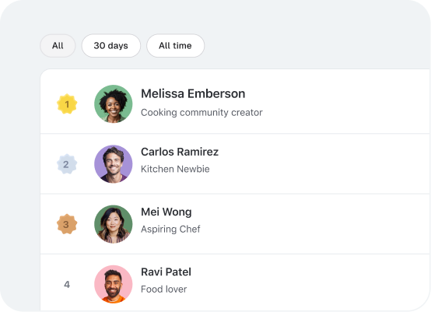Click the Aspiring Chef subtitle
The width and height of the screenshot is (431, 312).
coord(170,229)
